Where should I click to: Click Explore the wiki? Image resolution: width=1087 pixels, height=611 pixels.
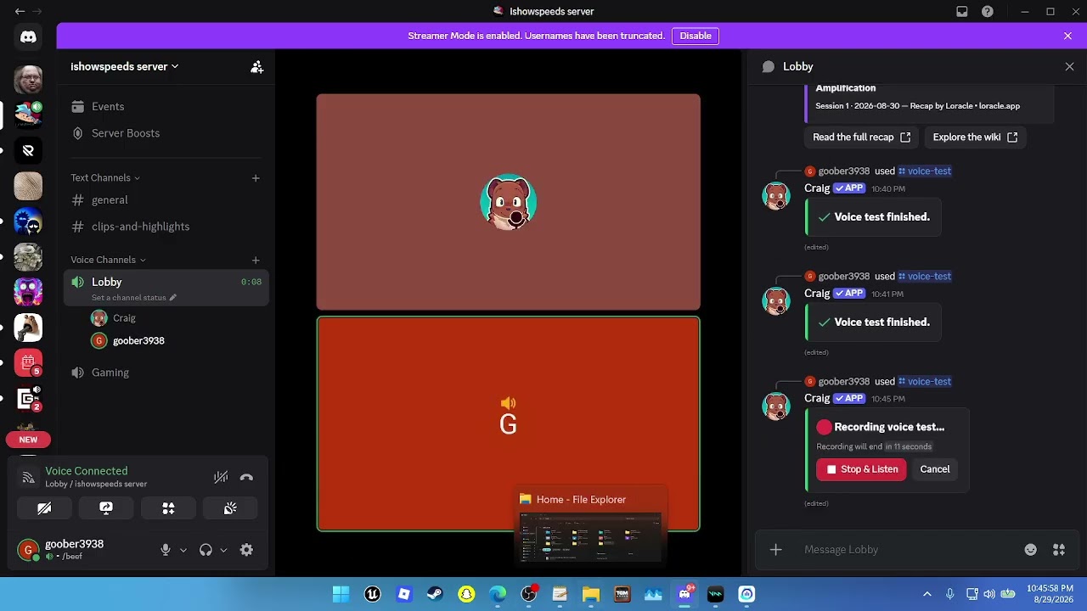[x=975, y=137]
